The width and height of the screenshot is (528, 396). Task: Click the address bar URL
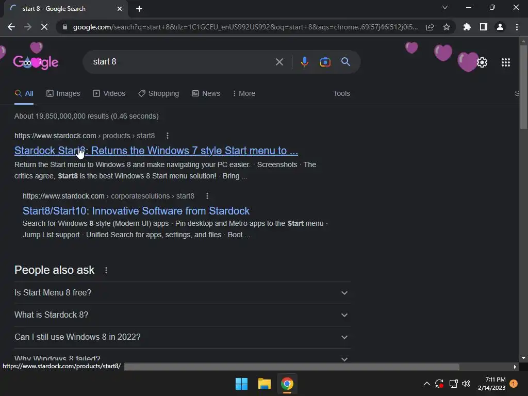tap(245, 27)
